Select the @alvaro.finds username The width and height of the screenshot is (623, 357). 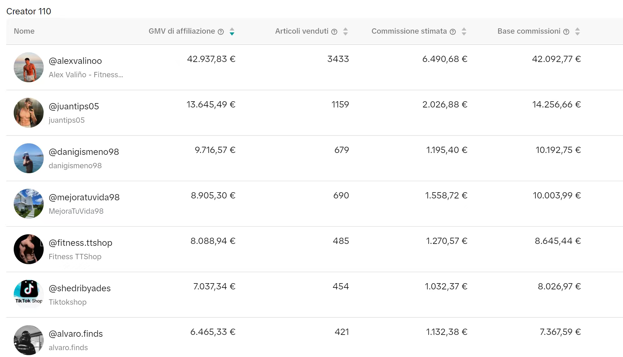coord(76,334)
